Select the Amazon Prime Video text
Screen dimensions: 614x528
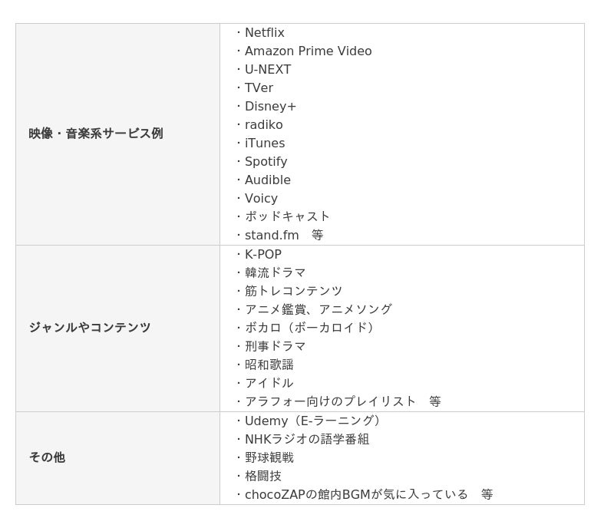(308, 51)
